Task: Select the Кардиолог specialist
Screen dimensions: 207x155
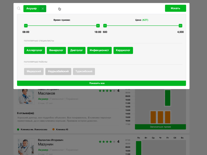Action: [123, 50]
